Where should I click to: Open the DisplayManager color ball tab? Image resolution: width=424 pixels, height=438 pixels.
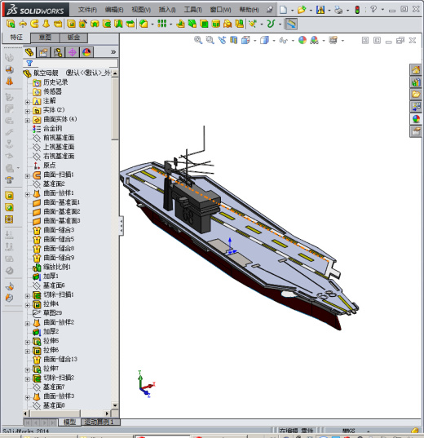point(86,52)
